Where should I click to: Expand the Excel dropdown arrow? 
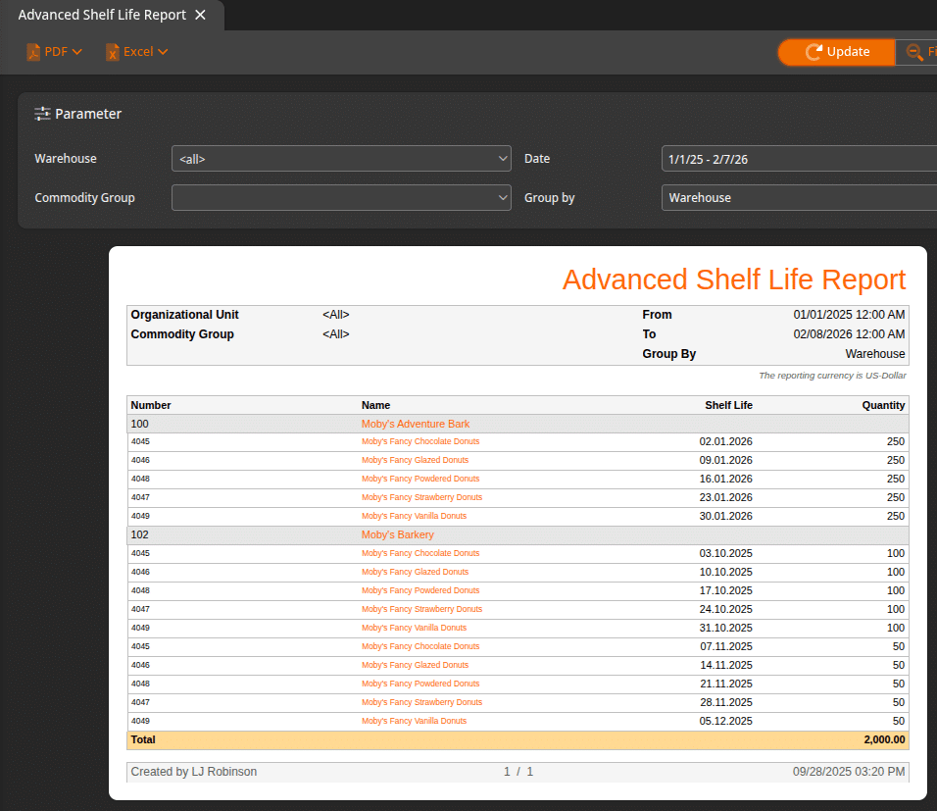[163, 52]
